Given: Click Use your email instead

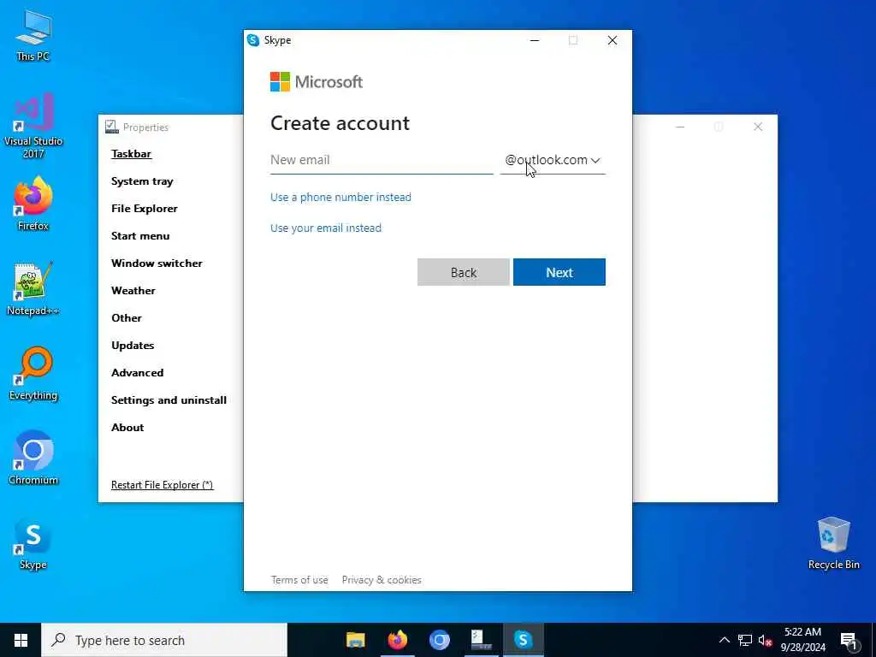Looking at the screenshot, I should click(x=326, y=228).
